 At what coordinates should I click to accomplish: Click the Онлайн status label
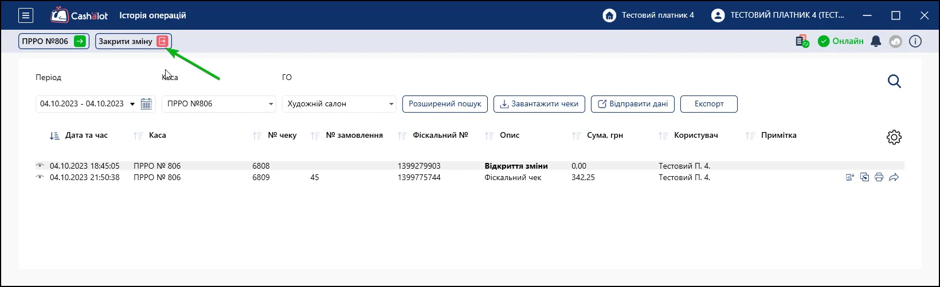coord(848,41)
